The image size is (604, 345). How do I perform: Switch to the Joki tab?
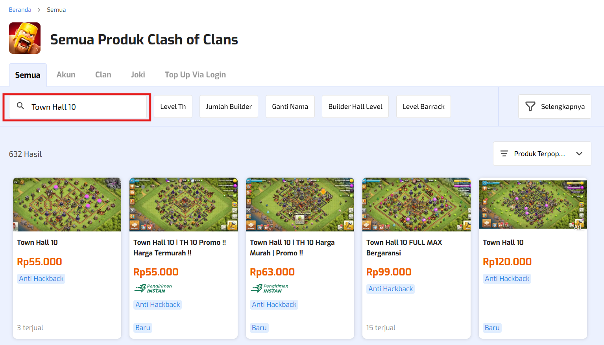click(138, 75)
